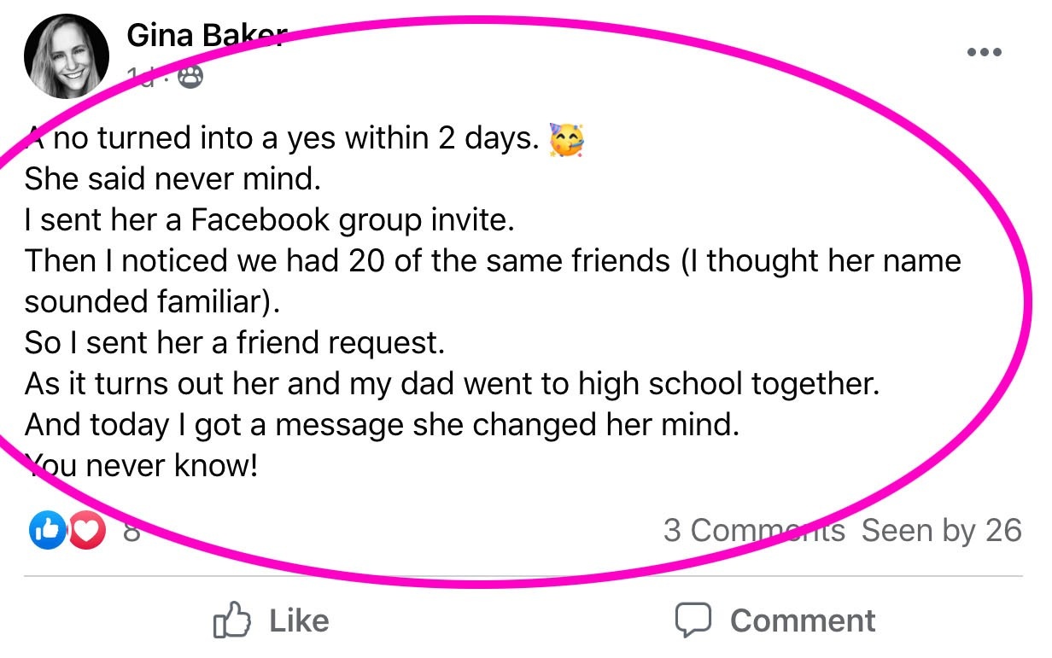Open Gina Baker's profile picture

[67, 56]
